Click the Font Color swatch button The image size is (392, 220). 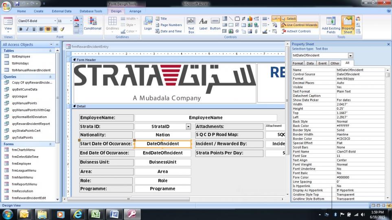(76, 19)
